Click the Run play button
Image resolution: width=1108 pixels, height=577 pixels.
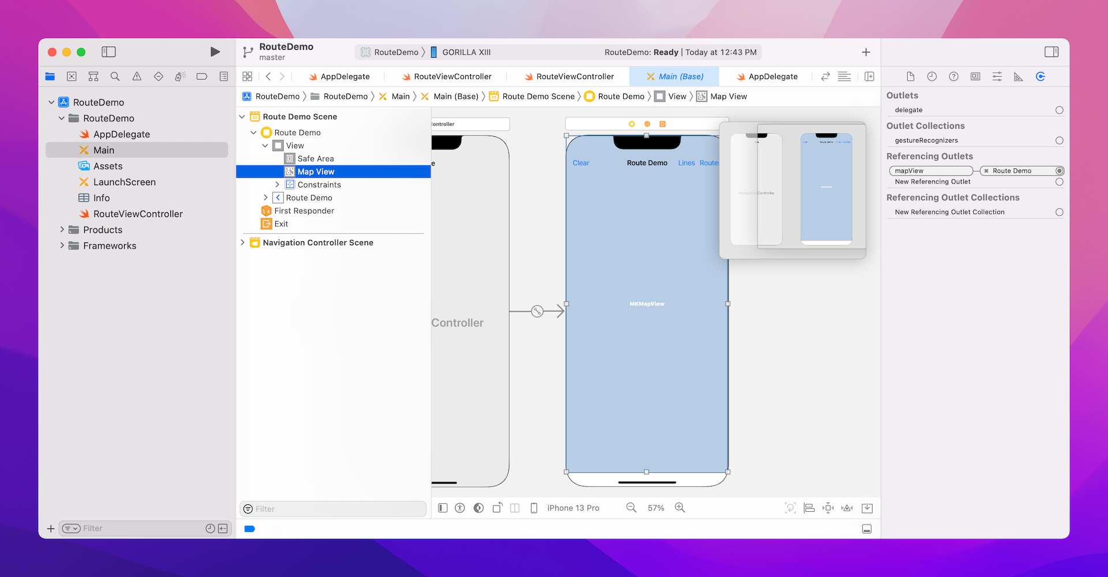coord(215,52)
